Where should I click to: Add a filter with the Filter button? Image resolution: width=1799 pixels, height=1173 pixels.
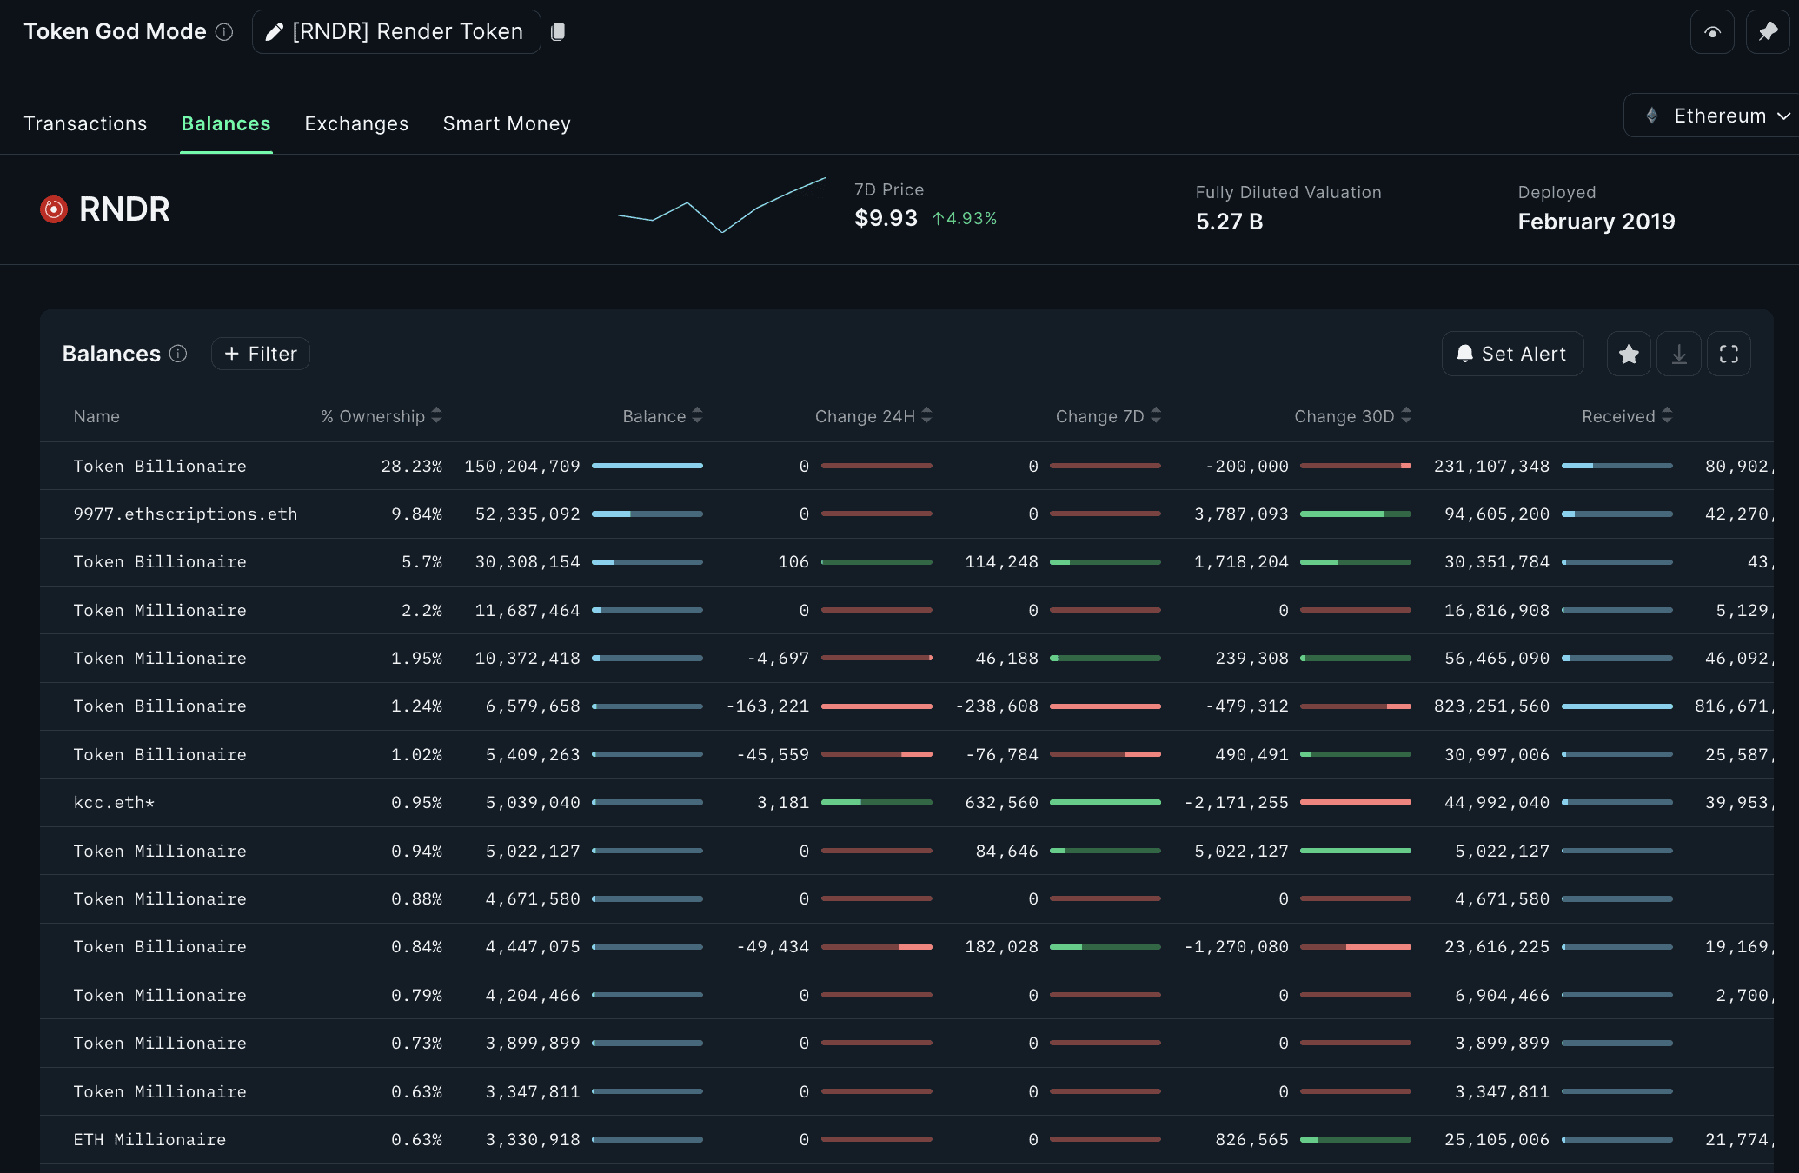click(x=261, y=354)
